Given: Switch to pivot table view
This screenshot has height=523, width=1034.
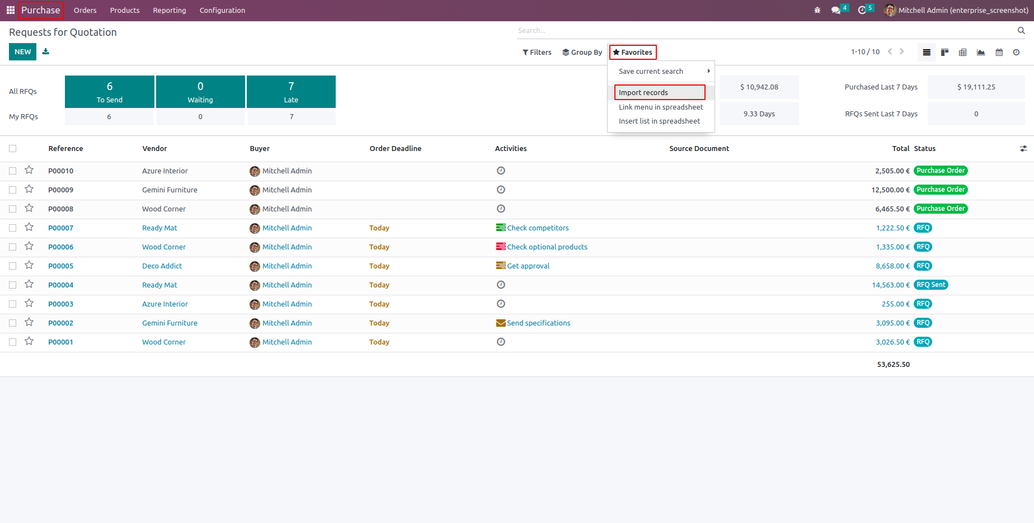Looking at the screenshot, I should click(x=962, y=52).
